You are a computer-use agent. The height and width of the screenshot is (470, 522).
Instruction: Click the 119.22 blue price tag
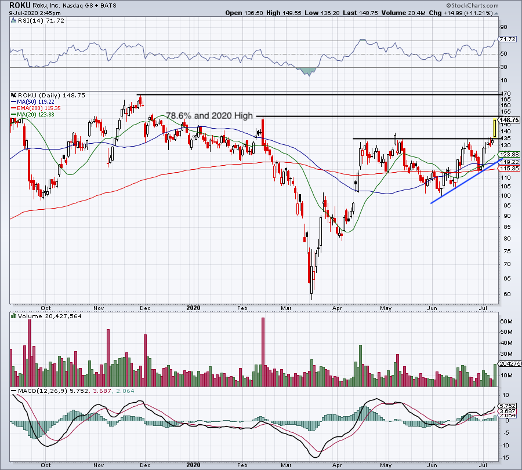click(509, 162)
